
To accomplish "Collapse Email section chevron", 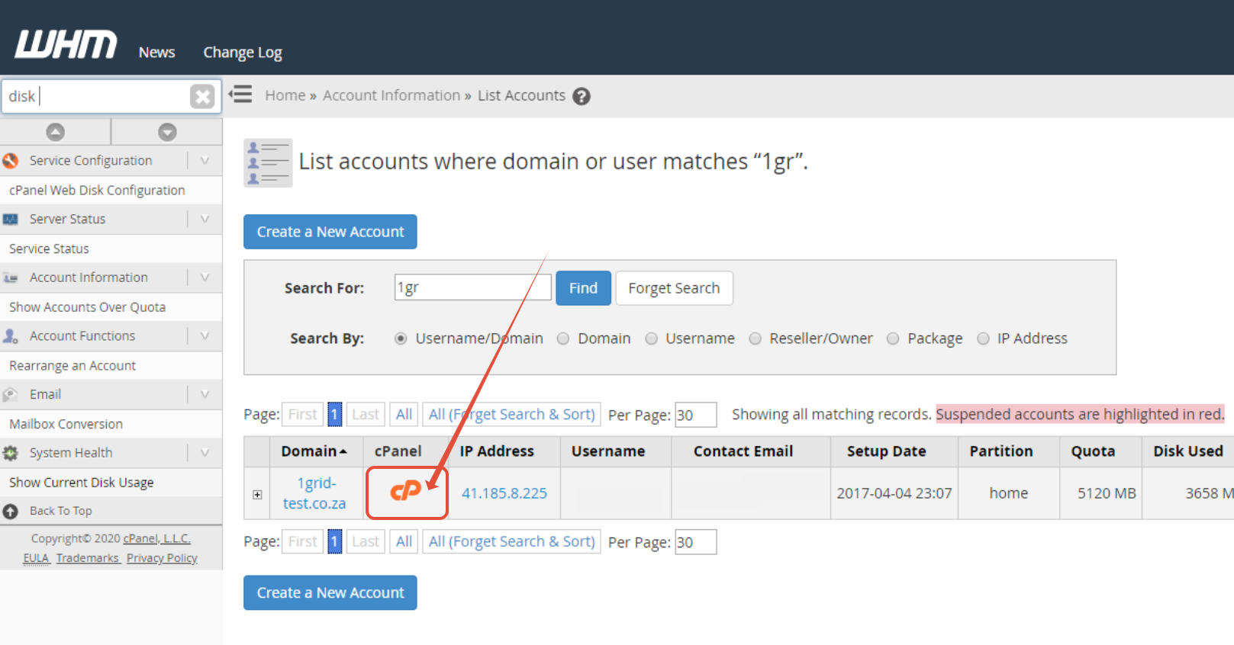I will coord(205,394).
